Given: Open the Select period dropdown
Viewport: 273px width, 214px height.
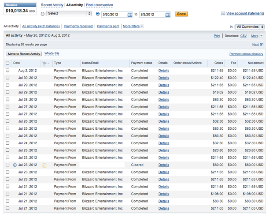Looking at the screenshot, I should pos(69,13).
